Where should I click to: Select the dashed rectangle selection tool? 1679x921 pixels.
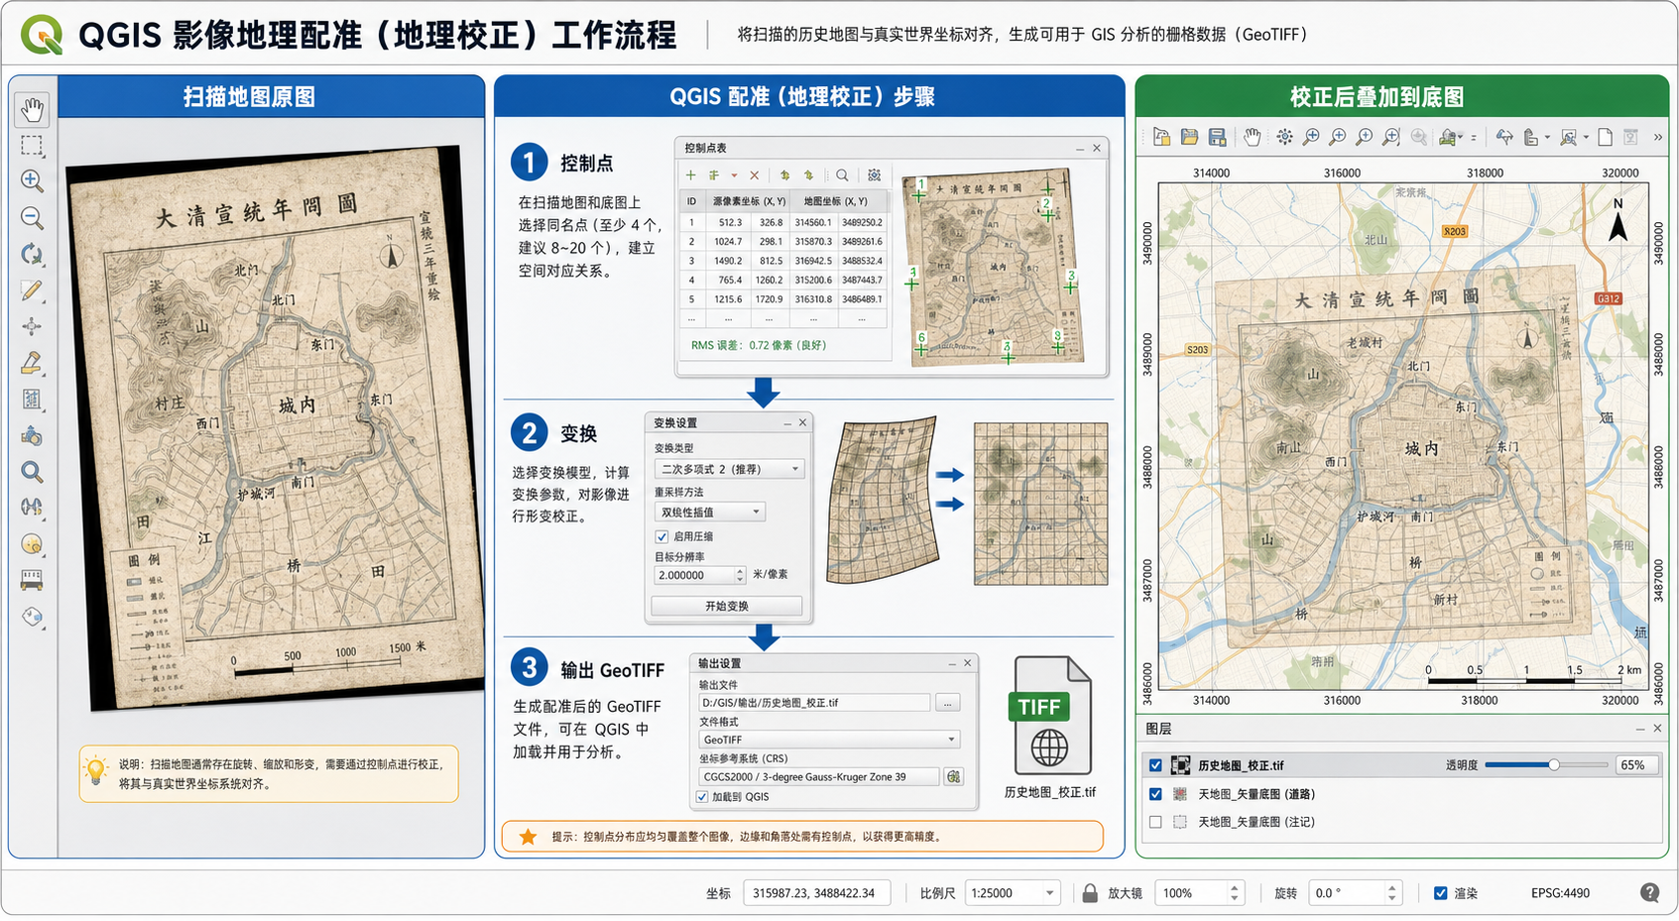click(x=32, y=146)
